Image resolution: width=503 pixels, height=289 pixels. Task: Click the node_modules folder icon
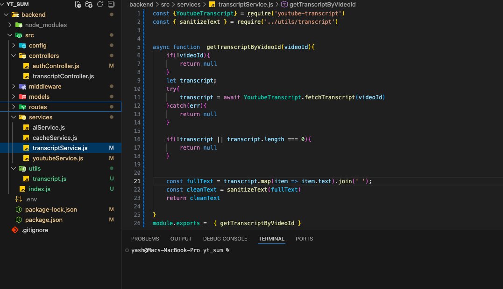19,25
